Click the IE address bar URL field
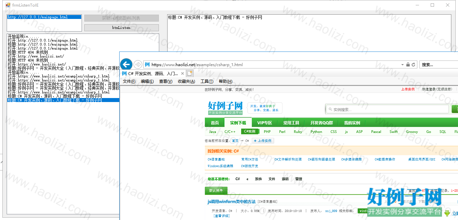458x220 pixels. point(271,64)
